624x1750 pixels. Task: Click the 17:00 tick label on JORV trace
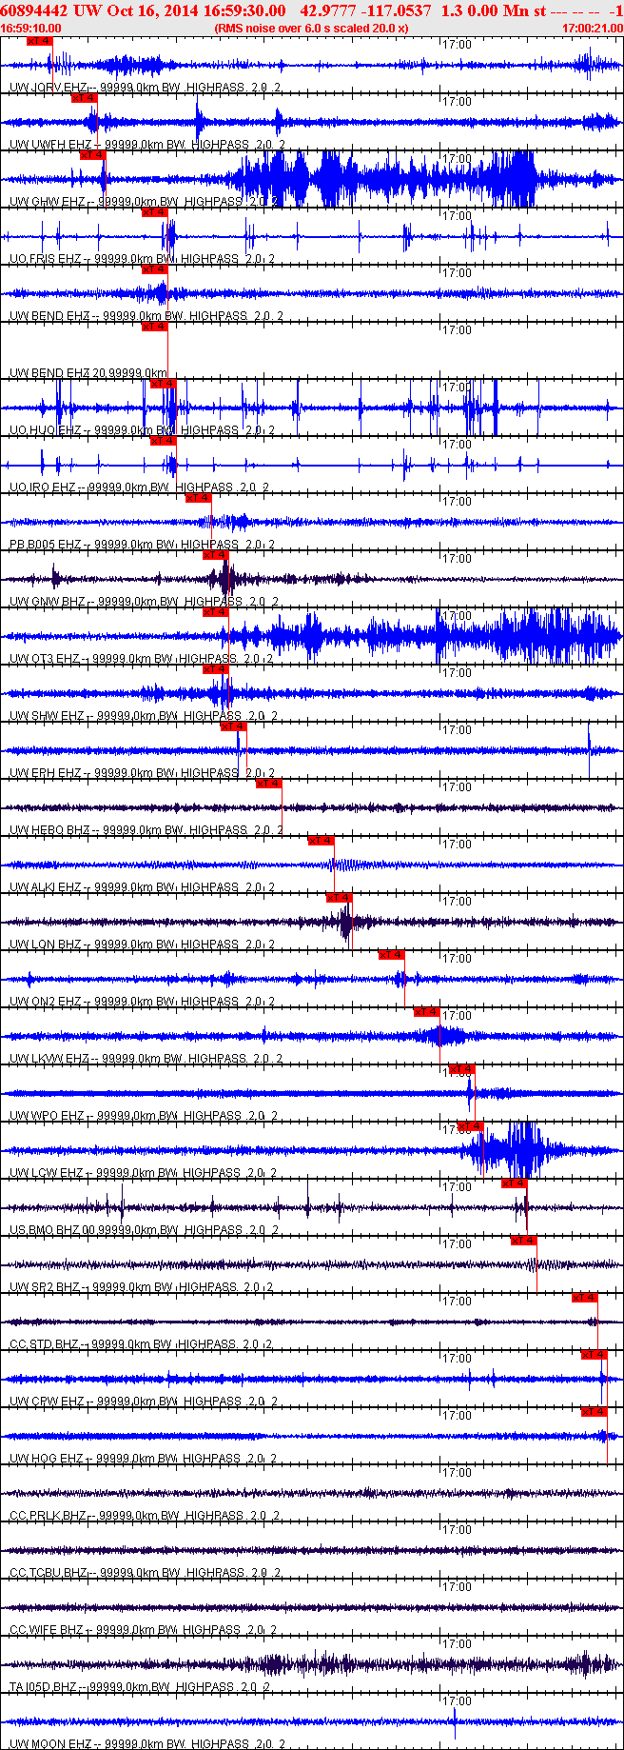pos(458,44)
